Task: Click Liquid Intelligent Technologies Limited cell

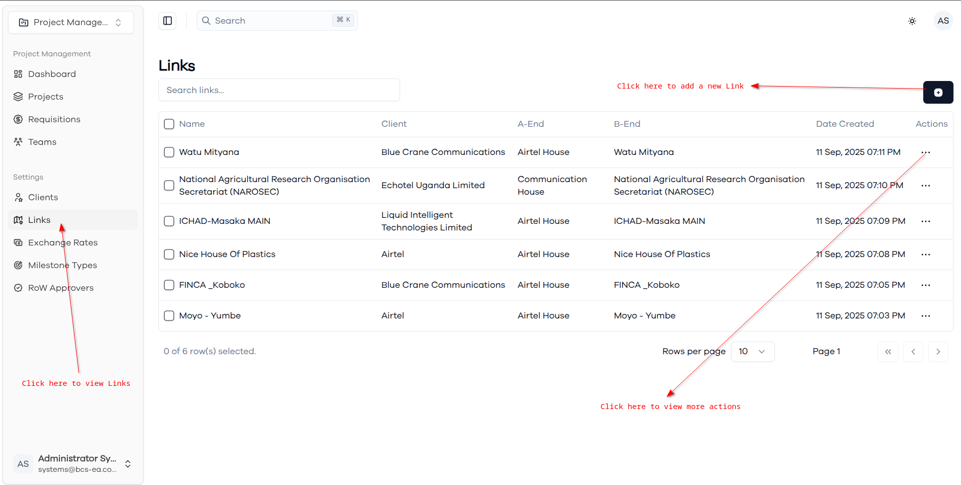Action: (x=427, y=221)
